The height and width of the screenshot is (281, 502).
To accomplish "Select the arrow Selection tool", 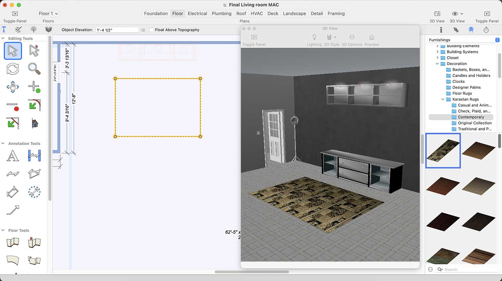I will [13, 51].
